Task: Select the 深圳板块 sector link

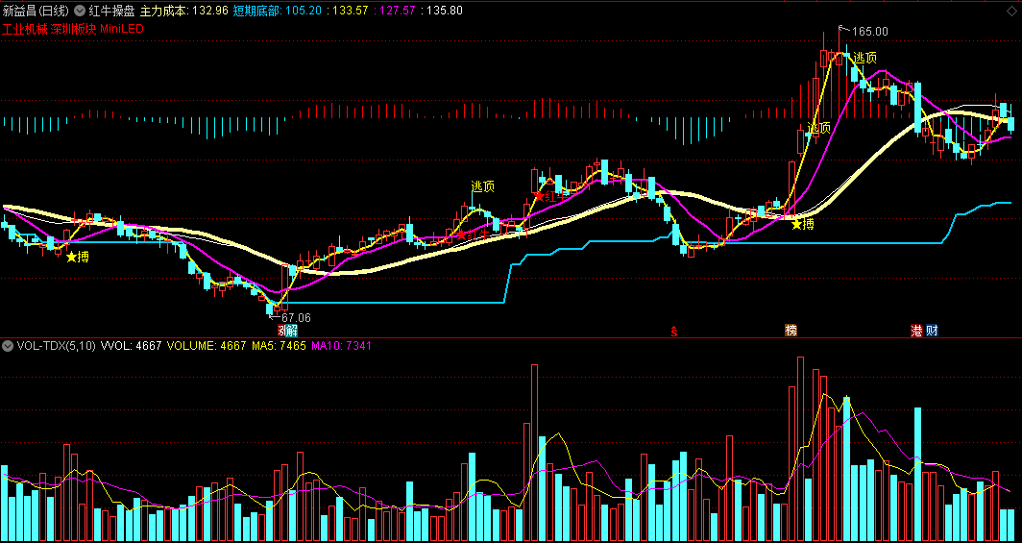Action: click(74, 30)
